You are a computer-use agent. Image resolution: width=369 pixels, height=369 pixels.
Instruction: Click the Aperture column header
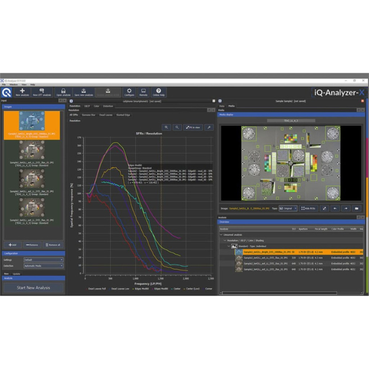point(303,229)
